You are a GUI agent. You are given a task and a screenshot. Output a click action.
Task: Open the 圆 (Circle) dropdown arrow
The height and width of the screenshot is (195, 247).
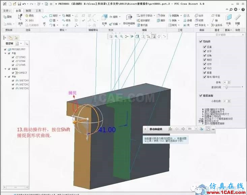57,21
